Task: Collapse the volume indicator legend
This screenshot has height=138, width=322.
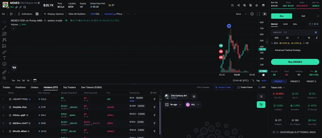Action: click(x=13, y=29)
